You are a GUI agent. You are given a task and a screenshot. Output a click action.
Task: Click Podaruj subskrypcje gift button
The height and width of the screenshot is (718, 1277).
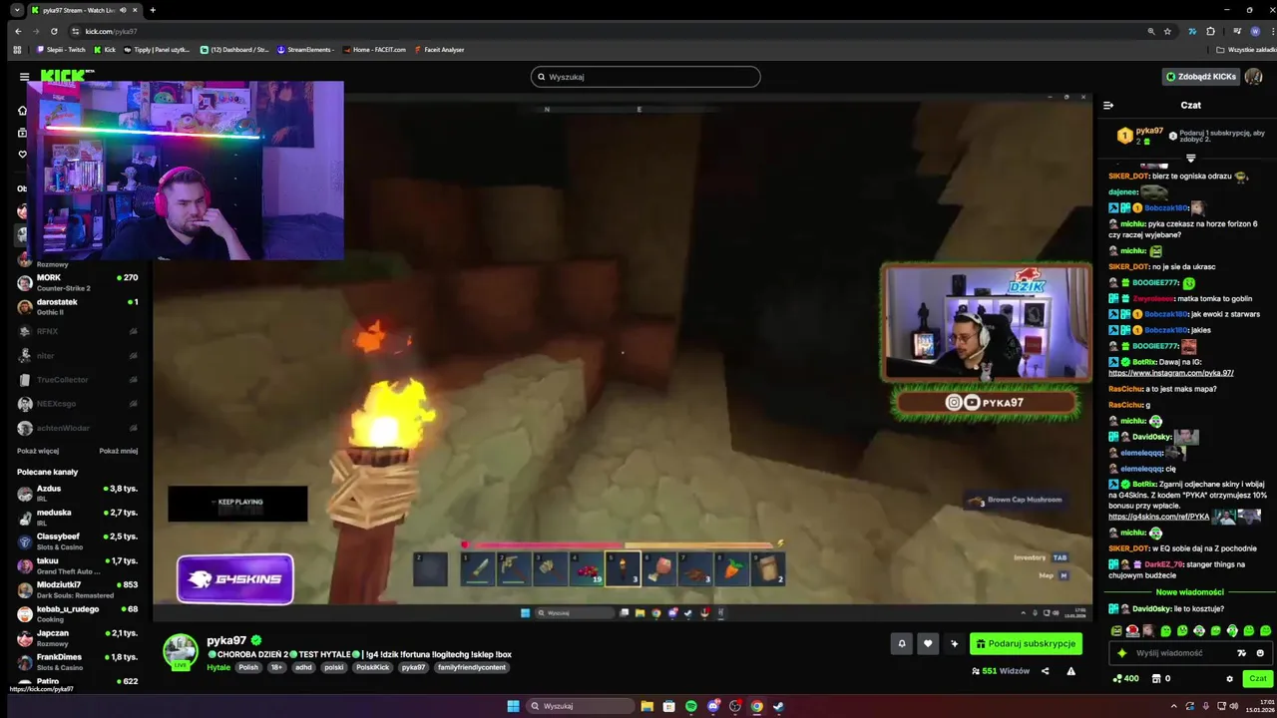[1026, 644]
